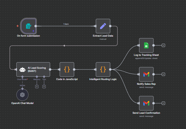The width and height of the screenshot is (186, 129).
Task: Add a Tool sub-node with plus button
Action: click(44, 86)
